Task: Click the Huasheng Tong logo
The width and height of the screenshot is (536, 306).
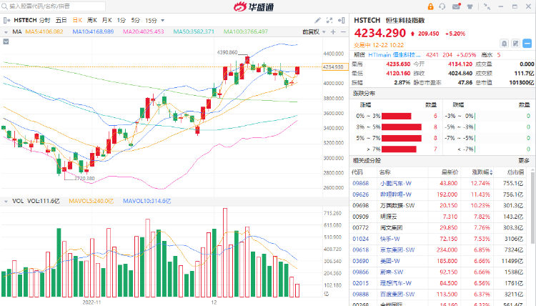Action: 254,6
